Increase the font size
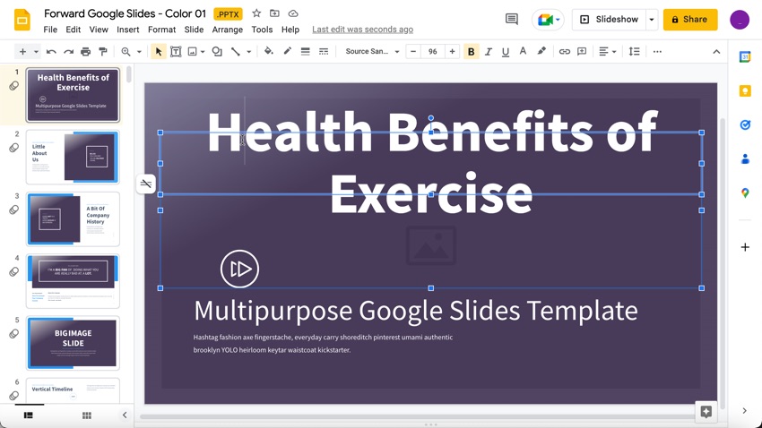762x428 pixels. tap(452, 51)
